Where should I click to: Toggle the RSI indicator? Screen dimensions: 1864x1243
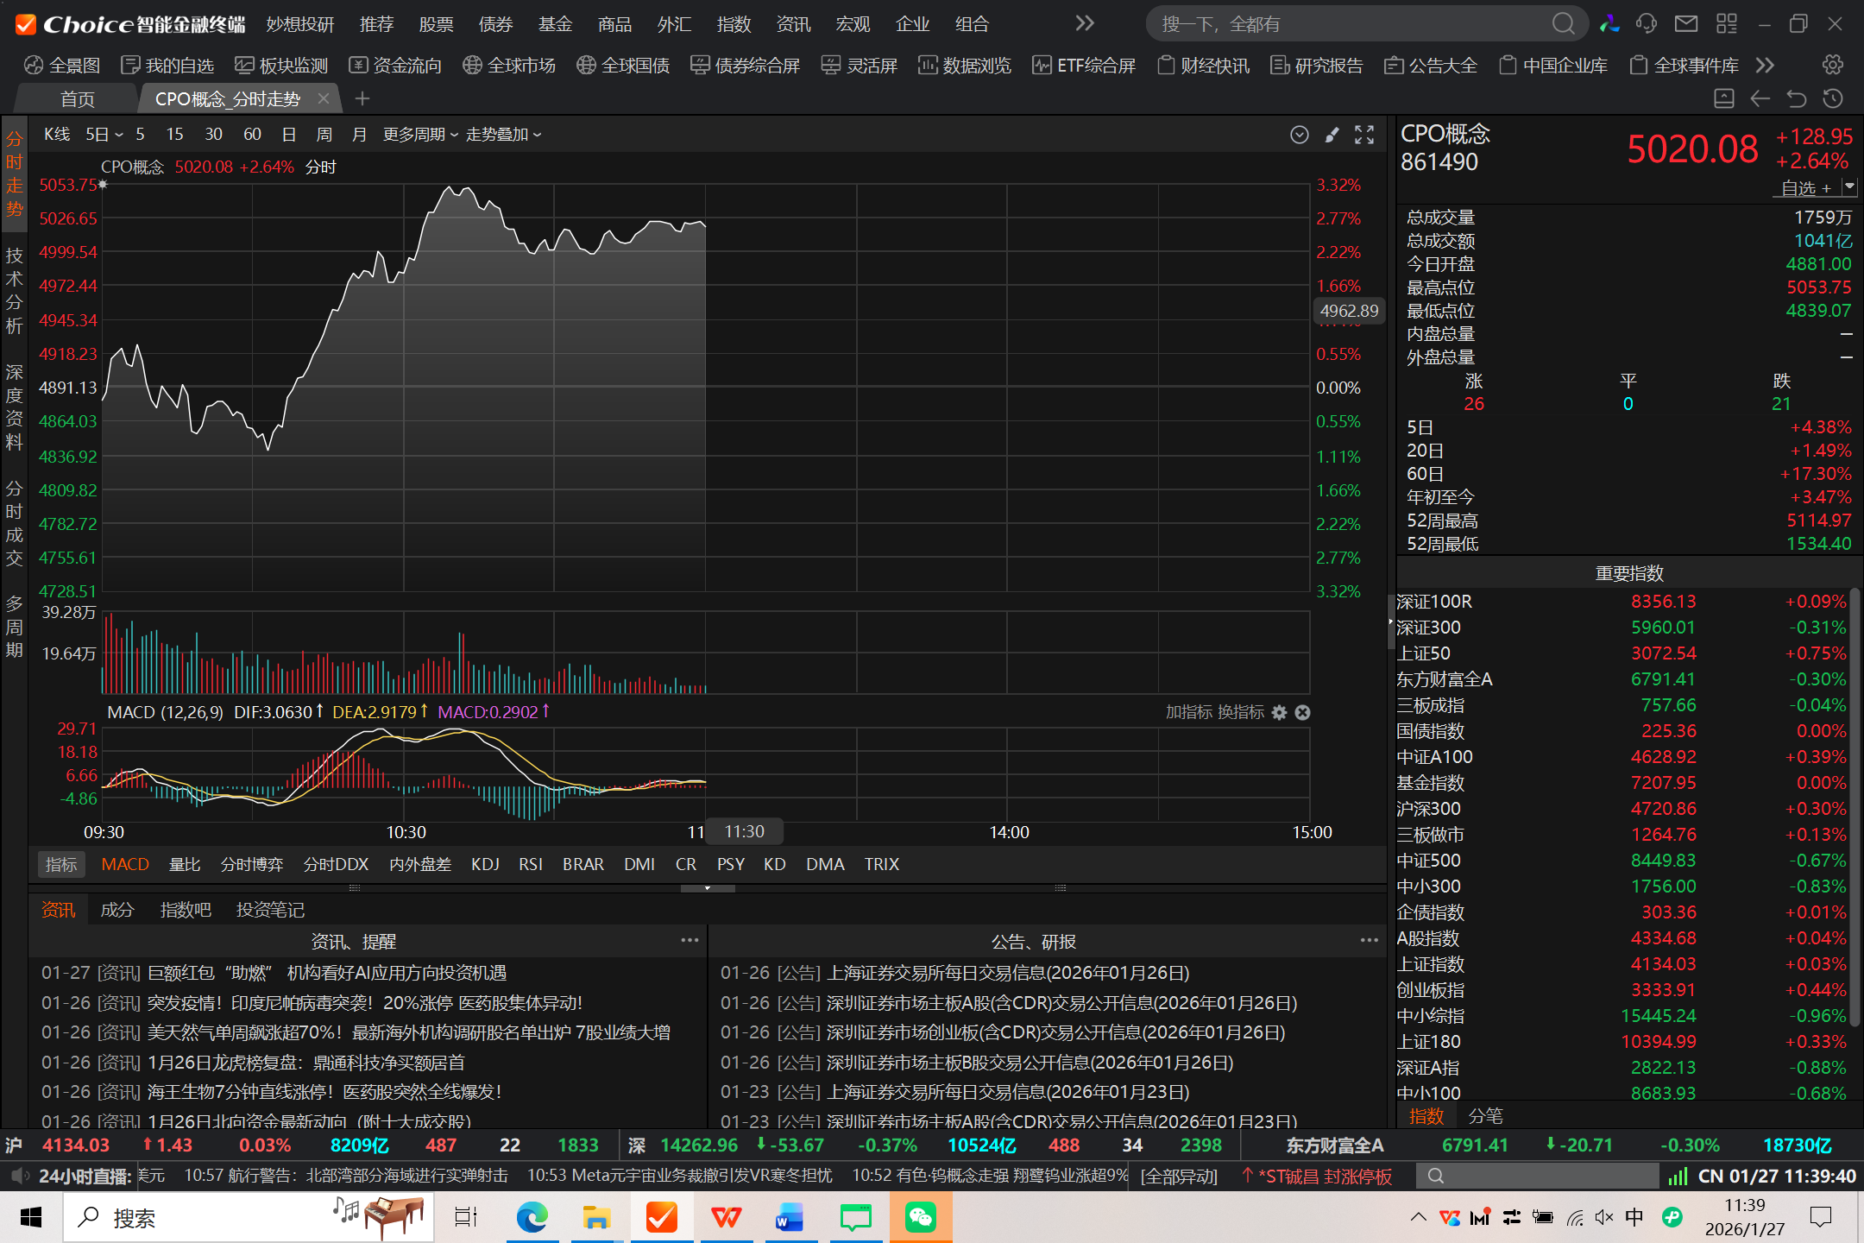(530, 864)
